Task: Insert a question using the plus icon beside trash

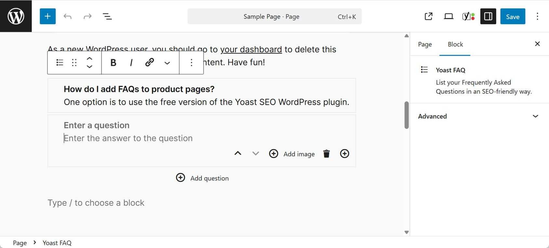Action: pos(344,154)
